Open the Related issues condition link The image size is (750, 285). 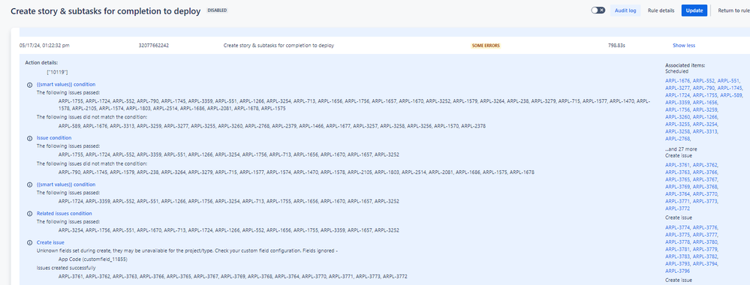click(x=65, y=213)
